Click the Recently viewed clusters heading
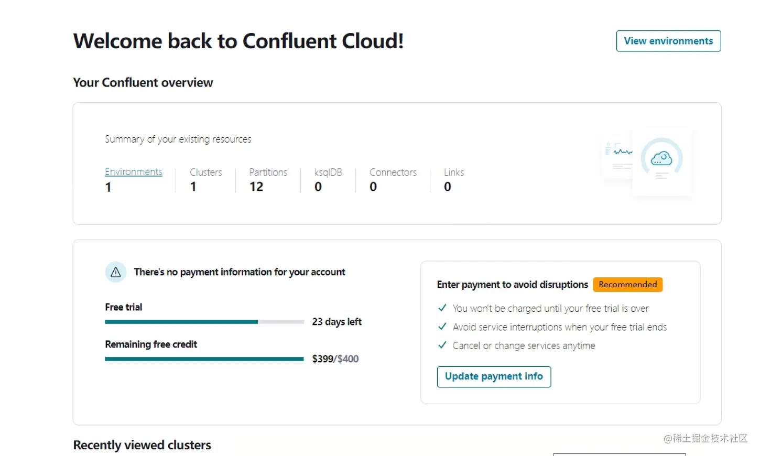 142,445
